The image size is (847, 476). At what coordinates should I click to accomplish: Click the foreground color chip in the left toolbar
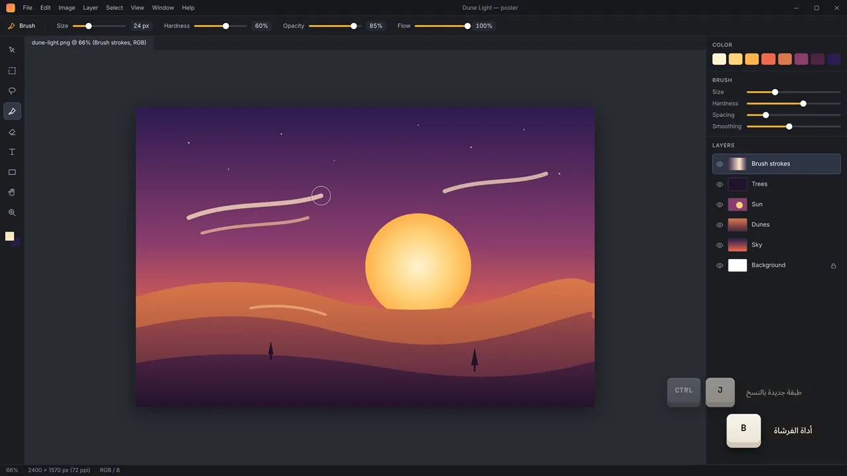(x=10, y=236)
